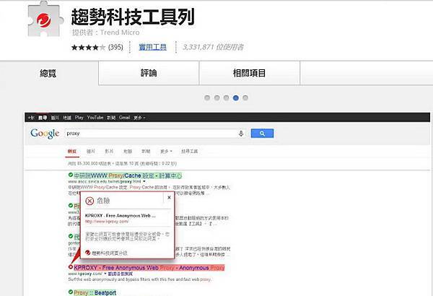Close the 危險 warning popup

pos(169,198)
